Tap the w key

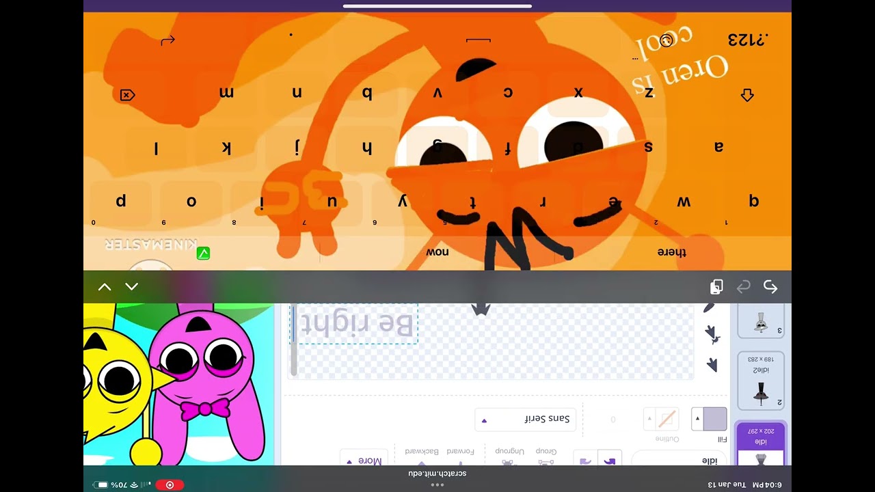click(684, 201)
